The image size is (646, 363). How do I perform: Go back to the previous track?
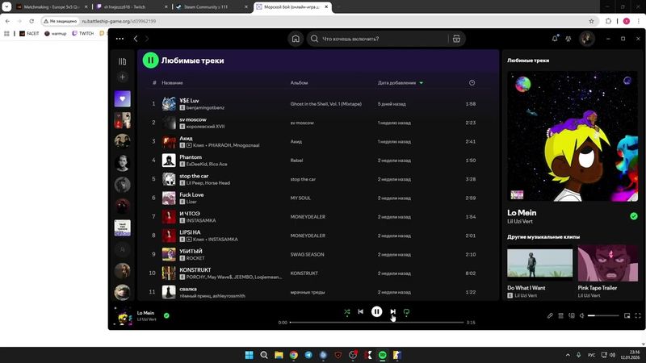pyautogui.click(x=360, y=311)
